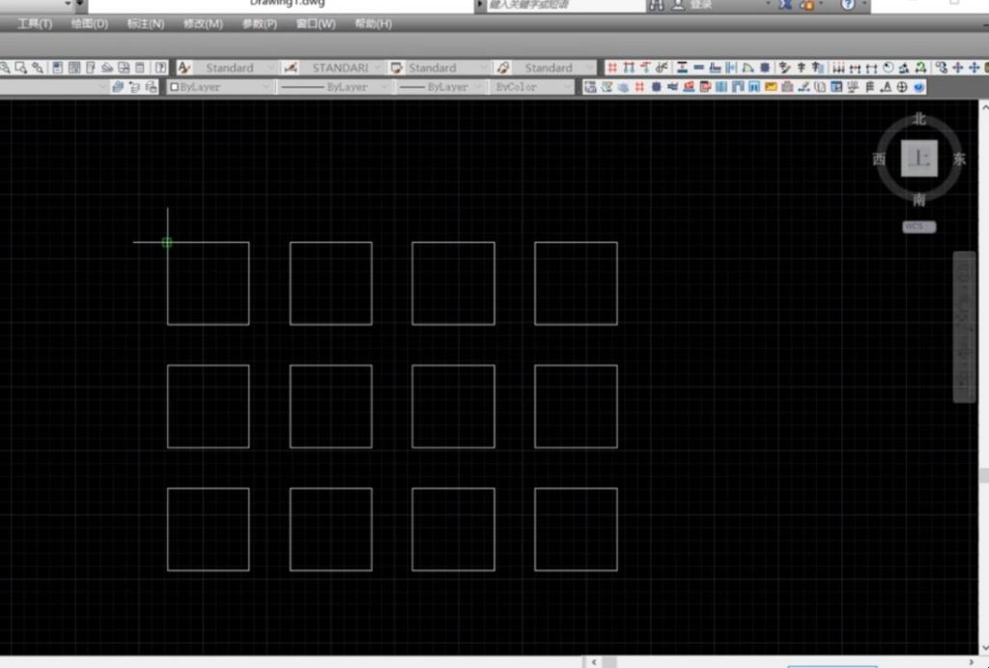
Task: Rotate view to north on ViewCube
Action: pos(918,120)
